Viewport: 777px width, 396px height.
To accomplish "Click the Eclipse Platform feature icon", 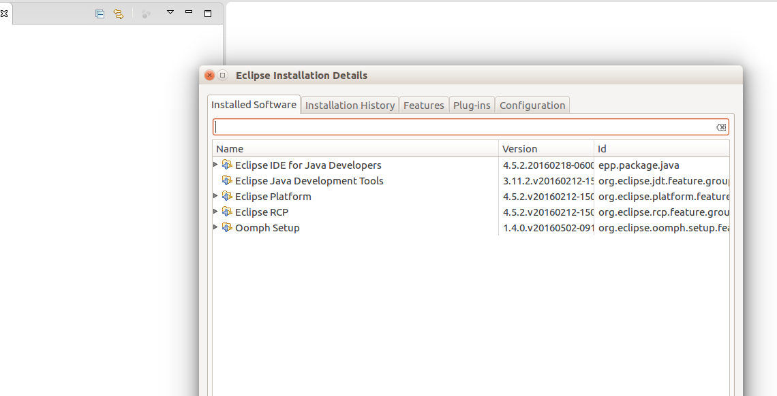I will [x=227, y=196].
